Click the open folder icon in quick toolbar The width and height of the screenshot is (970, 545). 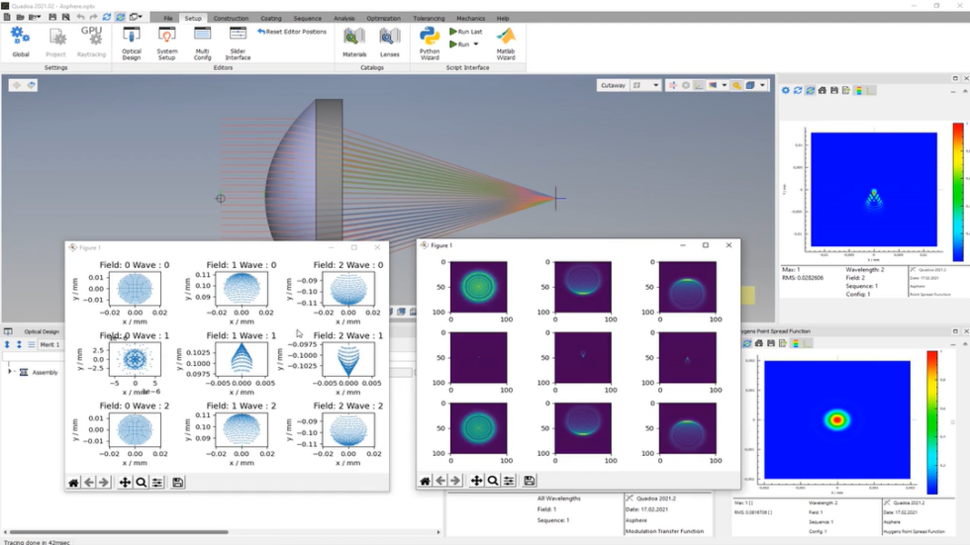pyautogui.click(x=20, y=17)
